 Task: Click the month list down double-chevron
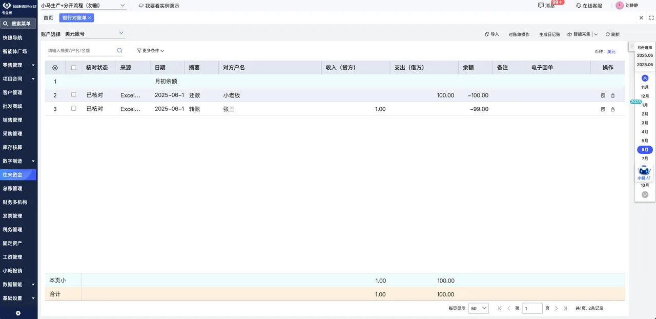(645, 194)
